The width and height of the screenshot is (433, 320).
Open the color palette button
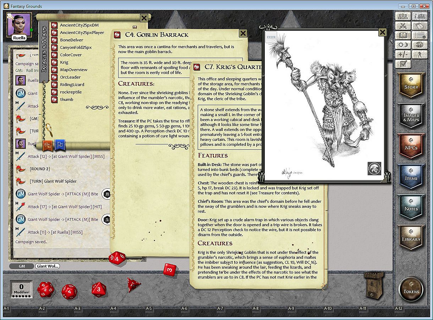pos(420,45)
